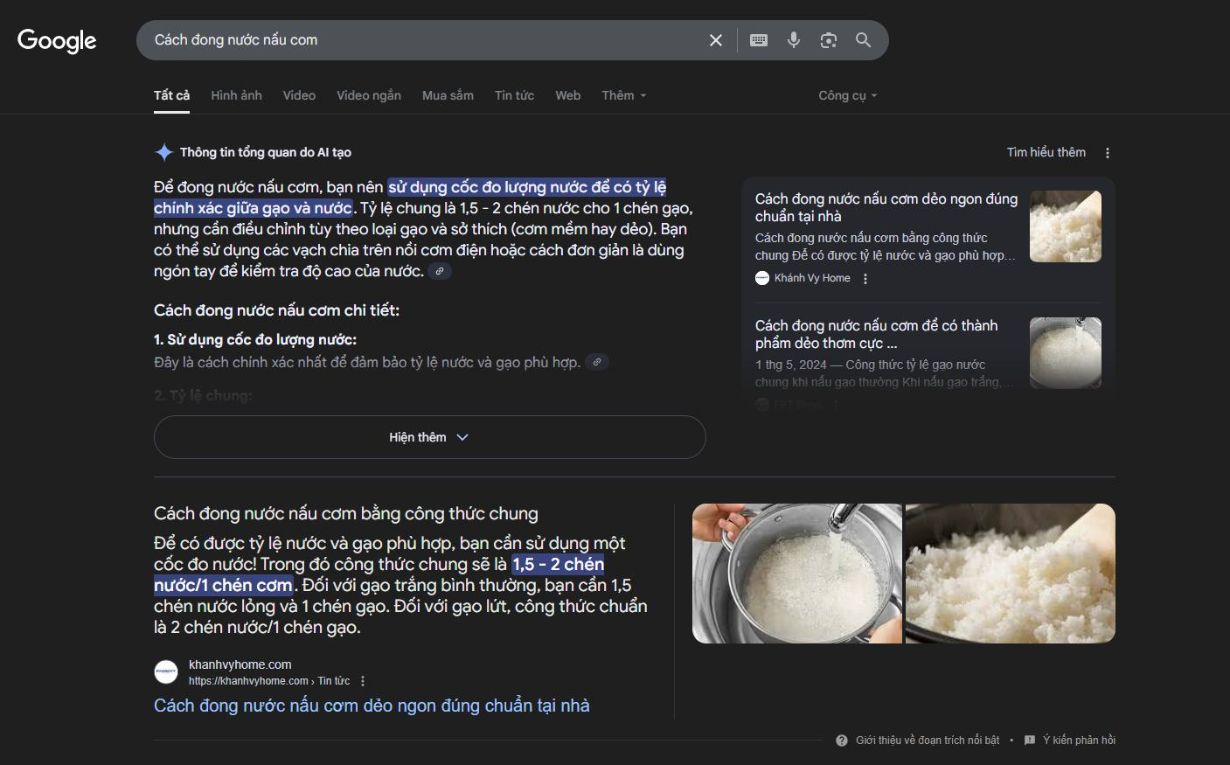The height and width of the screenshot is (765, 1230).
Task: Click 'Khánh Vy Home' source name in card
Action: pos(812,278)
